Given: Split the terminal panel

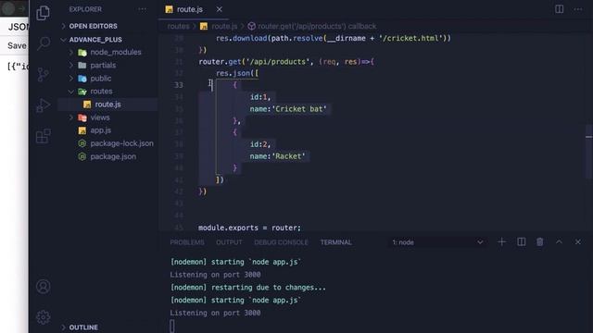Looking at the screenshot, I should [521, 242].
